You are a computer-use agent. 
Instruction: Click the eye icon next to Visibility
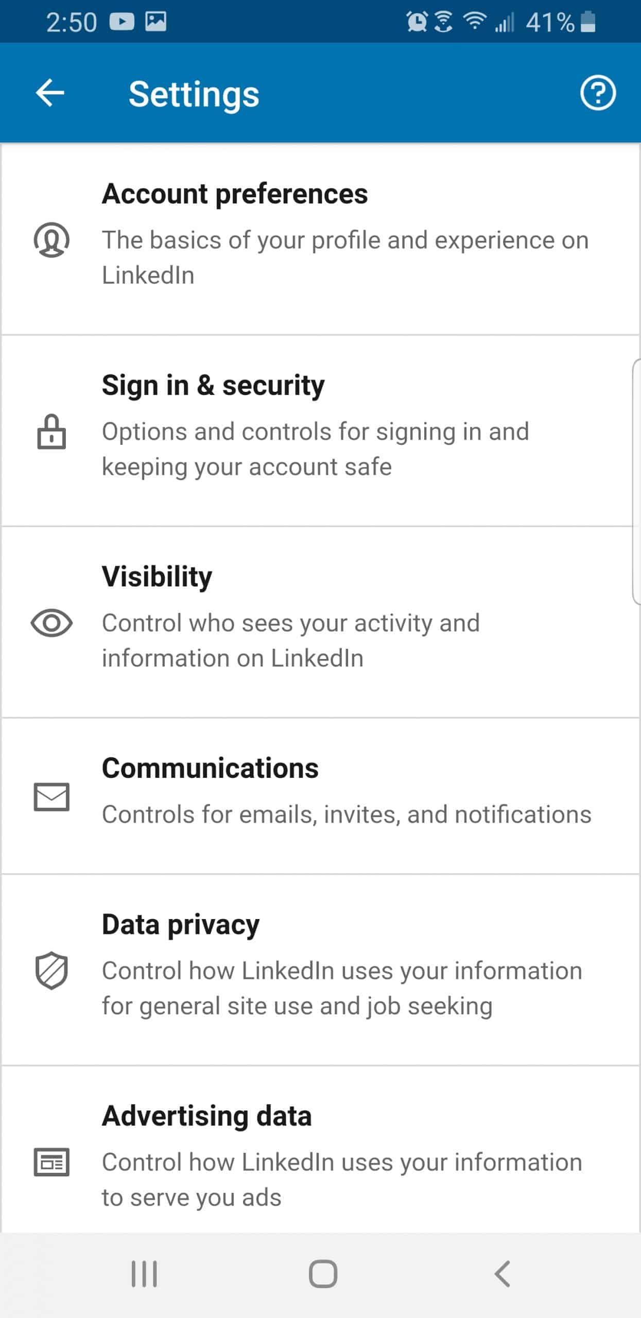pos(51,623)
